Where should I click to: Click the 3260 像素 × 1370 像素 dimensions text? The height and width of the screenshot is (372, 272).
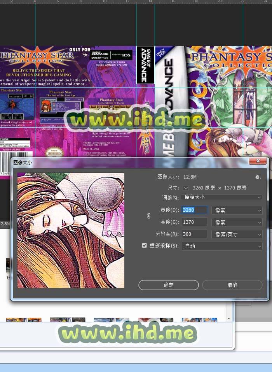(220, 188)
